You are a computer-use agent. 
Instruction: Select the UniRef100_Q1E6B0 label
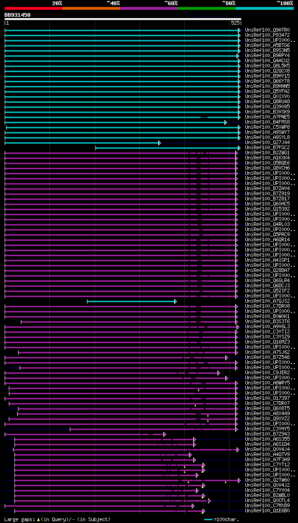(267, 510)
